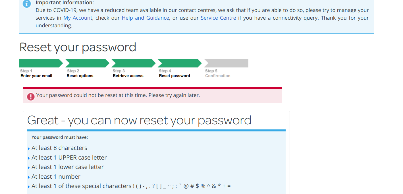Select the 'Enter your email' step label

[36, 76]
